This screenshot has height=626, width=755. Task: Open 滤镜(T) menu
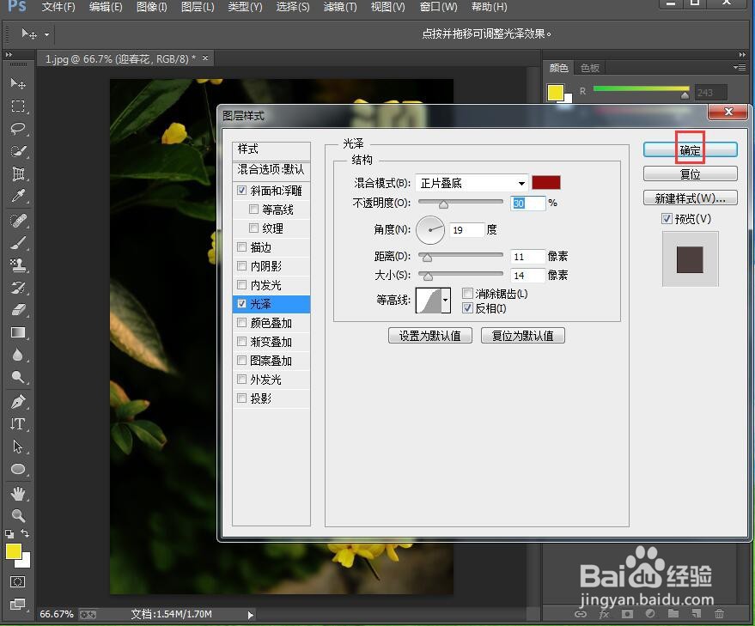point(340,7)
